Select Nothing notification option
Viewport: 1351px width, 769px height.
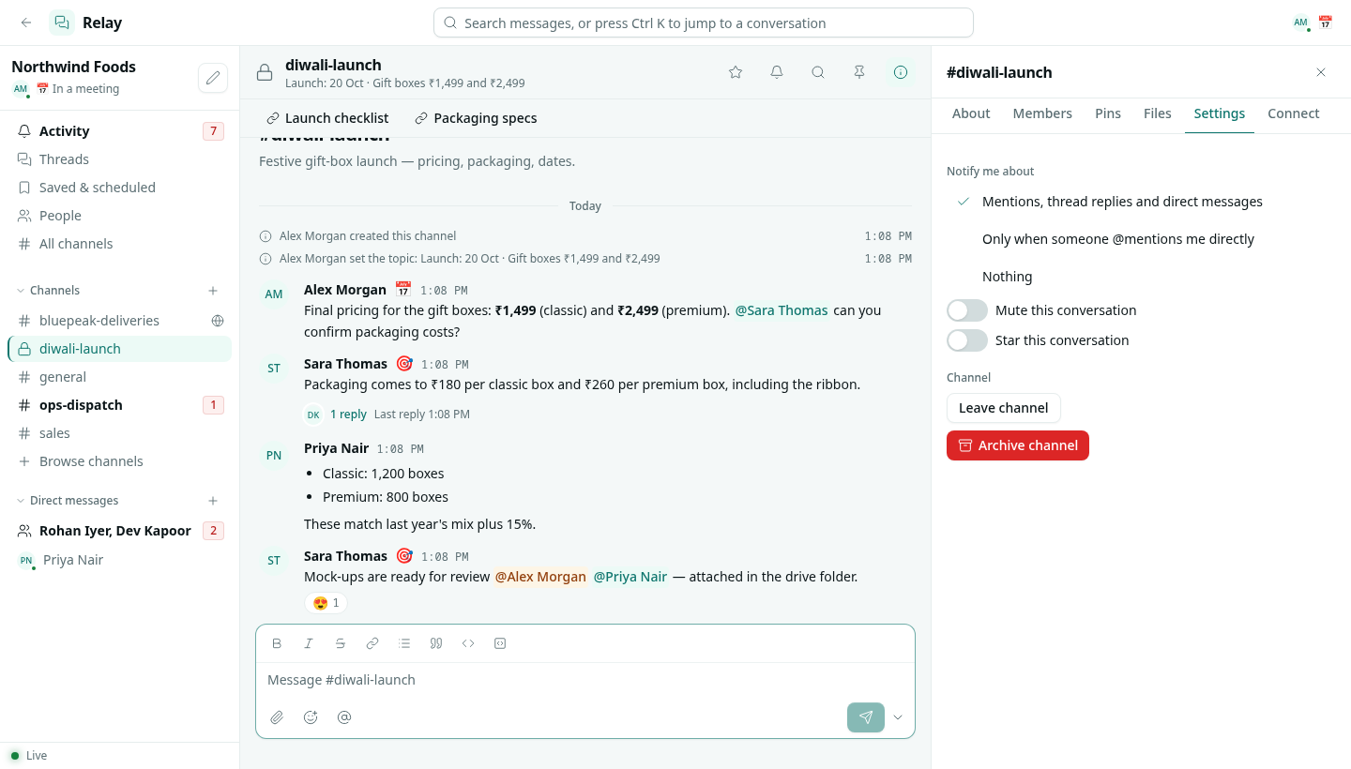[x=1141, y=277]
